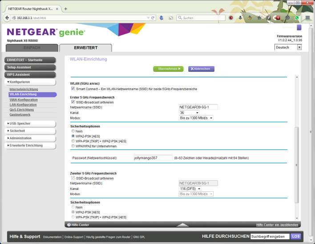Open the Setup-Assistent menu item
The image size is (315, 244).
[x=30, y=67]
